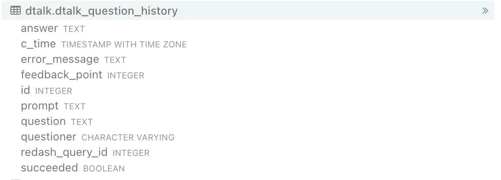Select the prompt column name
This screenshot has height=180, width=501.
click(x=40, y=106)
